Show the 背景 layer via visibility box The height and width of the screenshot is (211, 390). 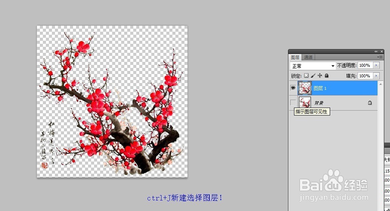click(x=293, y=102)
